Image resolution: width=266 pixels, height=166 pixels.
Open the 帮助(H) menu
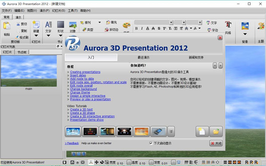(x=85, y=11)
